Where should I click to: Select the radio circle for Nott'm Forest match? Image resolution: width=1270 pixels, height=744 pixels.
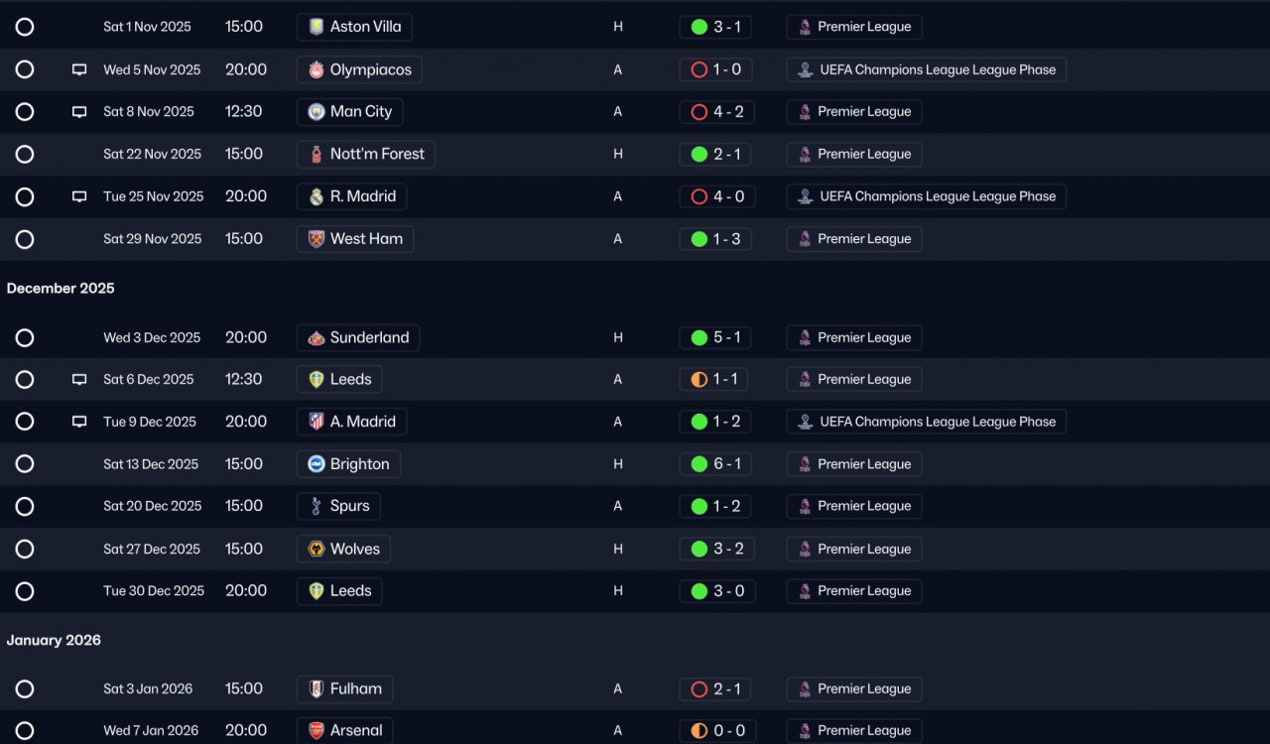point(25,154)
